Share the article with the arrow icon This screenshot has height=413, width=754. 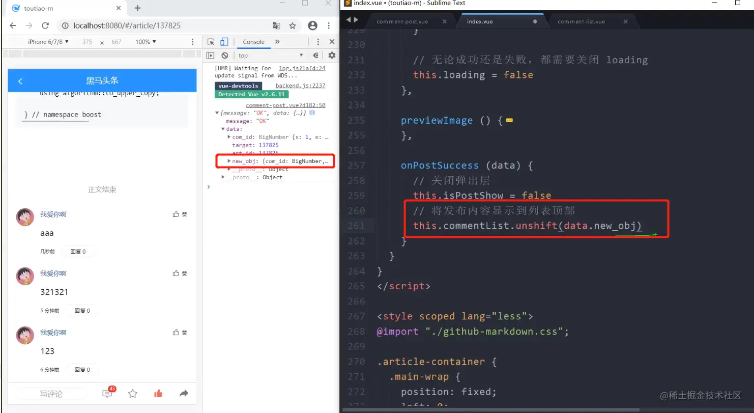[x=184, y=394]
